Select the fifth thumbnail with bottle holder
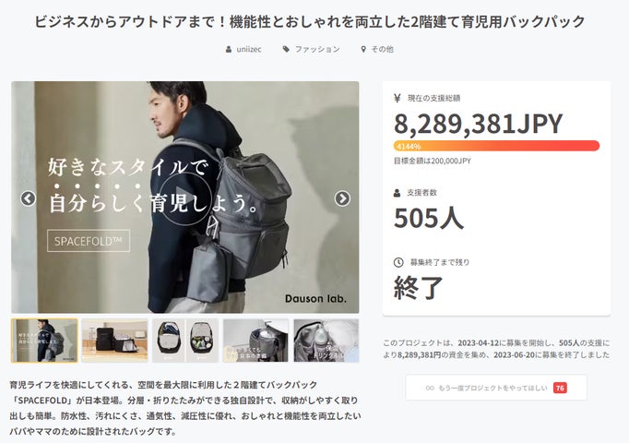Screen dimensions: 629x443 [x=326, y=341]
